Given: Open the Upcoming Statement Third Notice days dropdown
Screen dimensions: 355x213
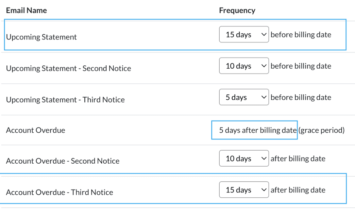Looking at the screenshot, I should click(244, 97).
